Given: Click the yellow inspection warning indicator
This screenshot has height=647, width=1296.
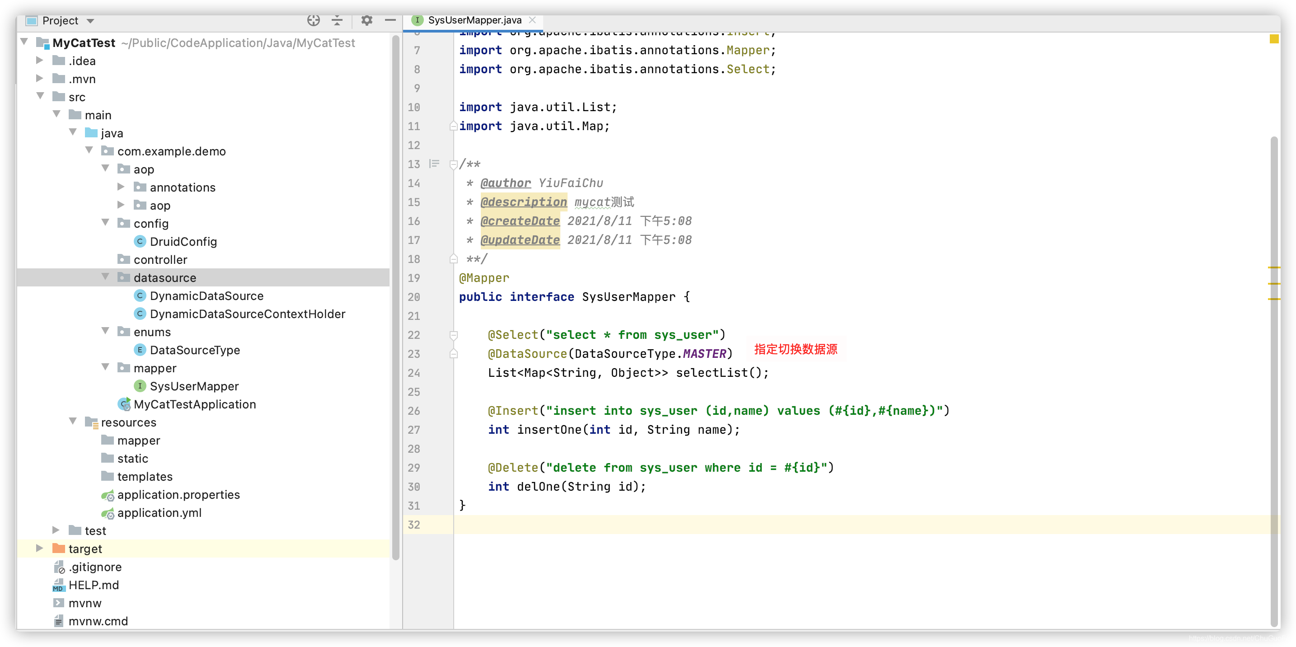Looking at the screenshot, I should pyautogui.click(x=1274, y=39).
